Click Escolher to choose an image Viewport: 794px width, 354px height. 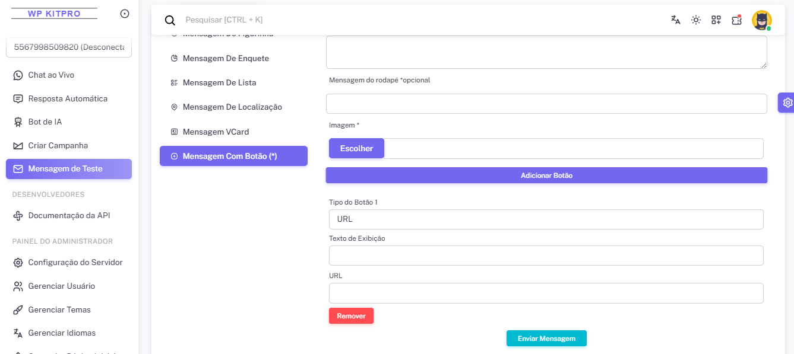(356, 148)
